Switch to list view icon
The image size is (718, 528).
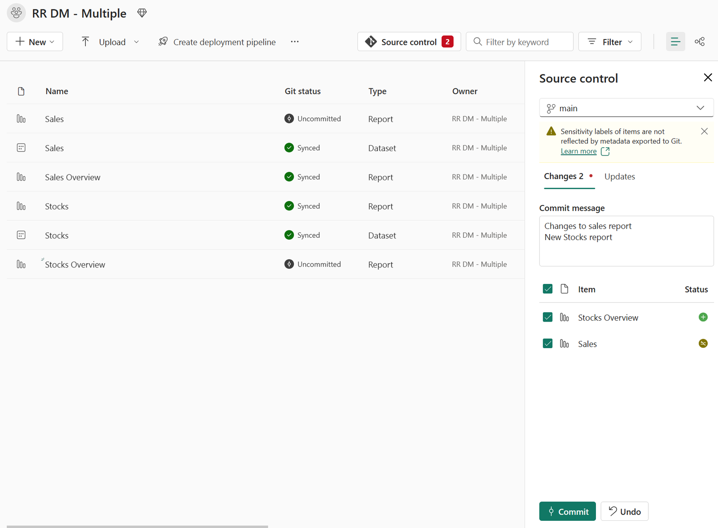[x=675, y=42]
